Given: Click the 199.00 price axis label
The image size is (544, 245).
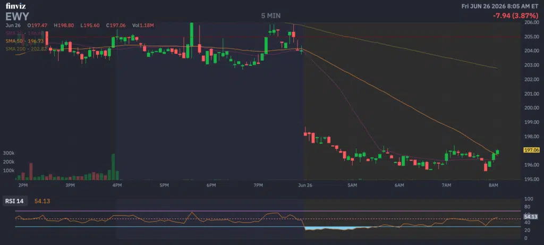Looking at the screenshot, I should 531,122.
